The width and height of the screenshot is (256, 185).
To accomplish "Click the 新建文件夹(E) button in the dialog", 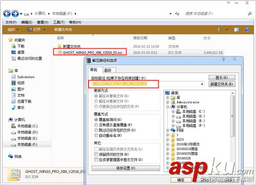I will point(222,84).
